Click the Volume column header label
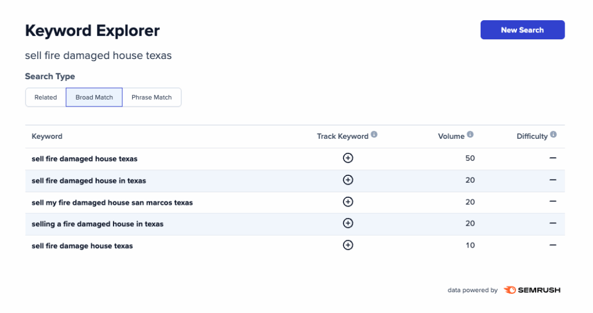 click(x=451, y=137)
